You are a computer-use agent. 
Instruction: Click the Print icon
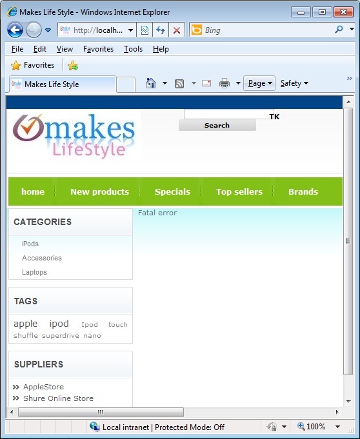pos(225,83)
